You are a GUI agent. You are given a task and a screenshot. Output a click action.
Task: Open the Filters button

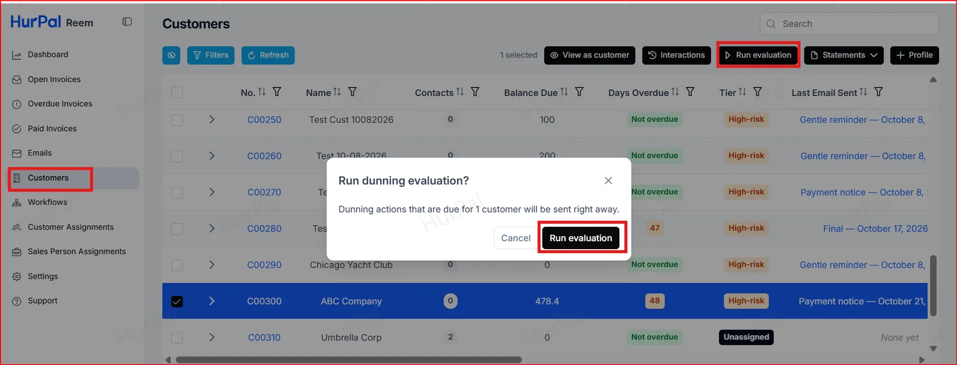click(211, 55)
